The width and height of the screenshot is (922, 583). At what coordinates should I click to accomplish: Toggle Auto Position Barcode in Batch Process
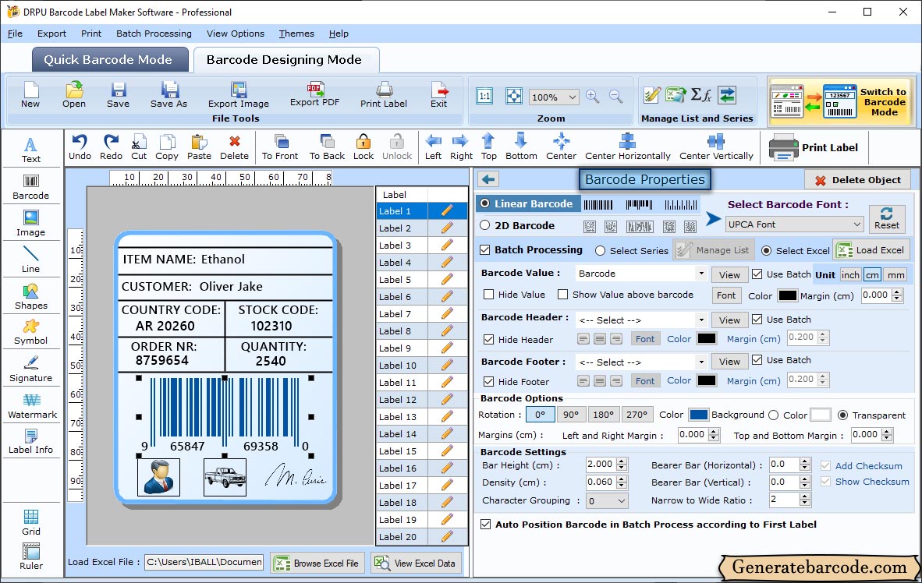tap(485, 525)
